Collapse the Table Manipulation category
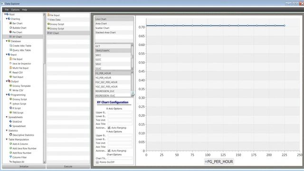This screenshot has height=171, width=304. pos(7,139)
